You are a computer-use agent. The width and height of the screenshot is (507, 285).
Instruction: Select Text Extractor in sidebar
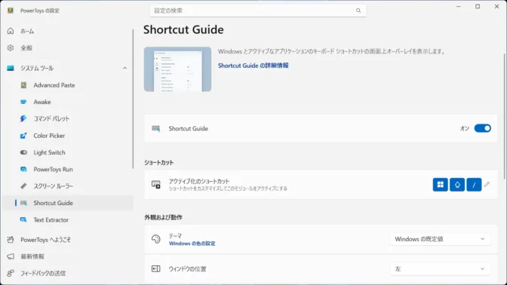67,219
